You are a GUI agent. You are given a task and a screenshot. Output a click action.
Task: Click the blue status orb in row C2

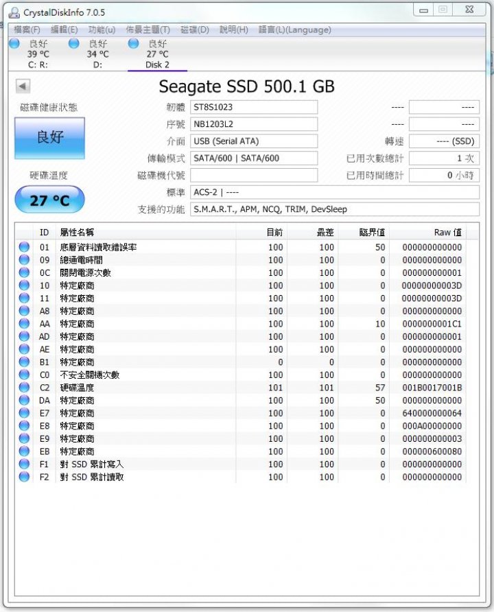pyautogui.click(x=24, y=387)
